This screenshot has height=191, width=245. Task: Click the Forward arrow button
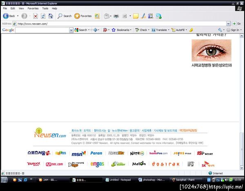(x=24, y=16)
